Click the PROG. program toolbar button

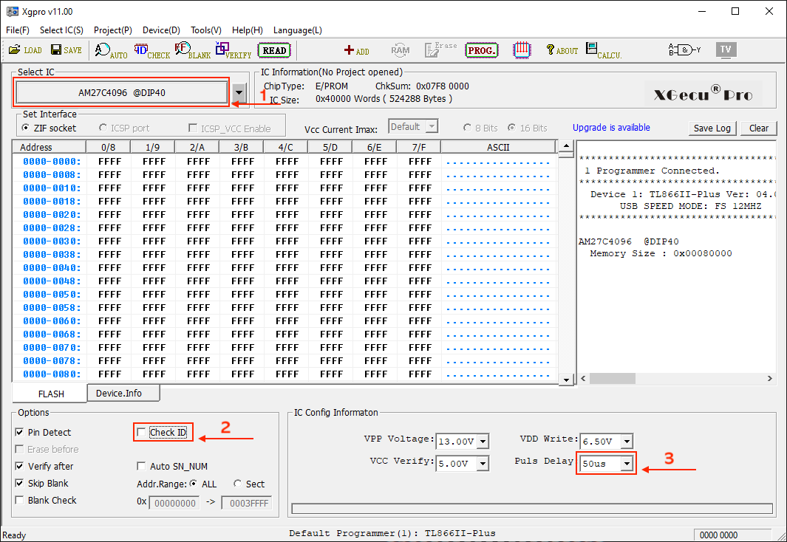482,50
